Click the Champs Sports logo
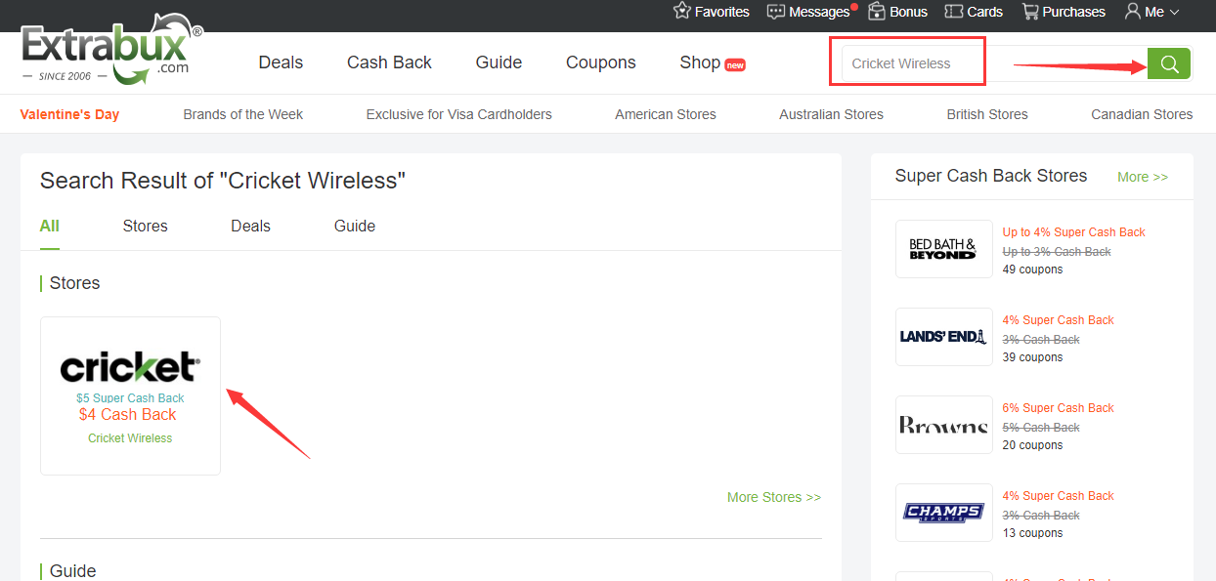The width and height of the screenshot is (1216, 581). tap(943, 513)
